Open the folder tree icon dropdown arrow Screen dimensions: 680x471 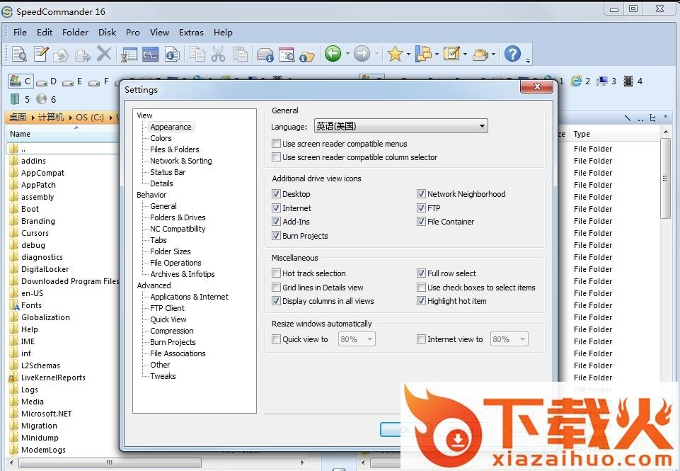pos(437,55)
